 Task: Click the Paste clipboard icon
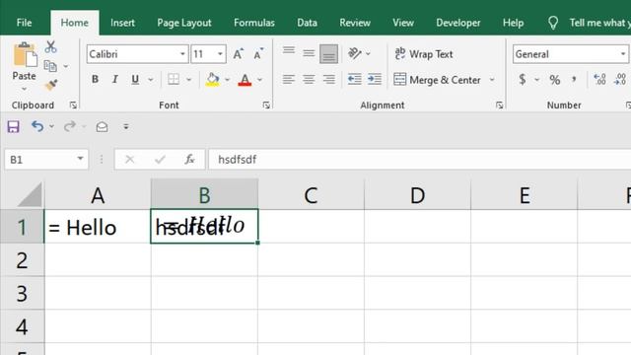(25, 55)
